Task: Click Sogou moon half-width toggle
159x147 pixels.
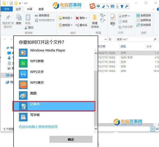Action: (103, 6)
